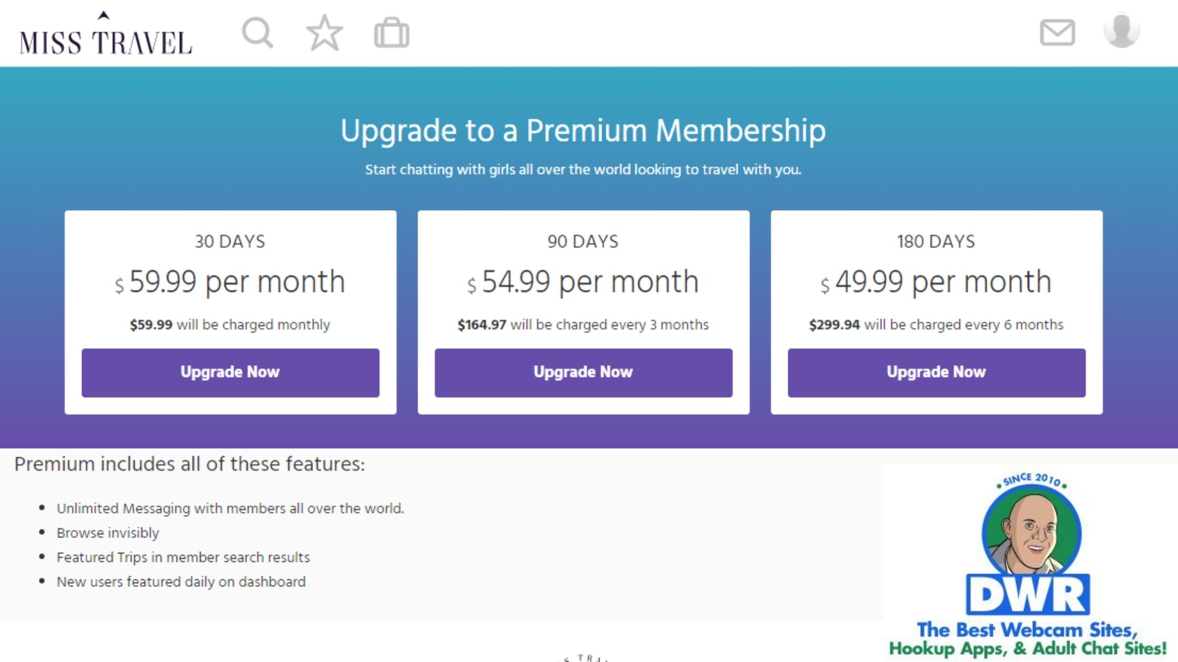Screen dimensions: 1178x662
Task: Select the 90 DAYS plan heading
Action: pyautogui.click(x=583, y=242)
